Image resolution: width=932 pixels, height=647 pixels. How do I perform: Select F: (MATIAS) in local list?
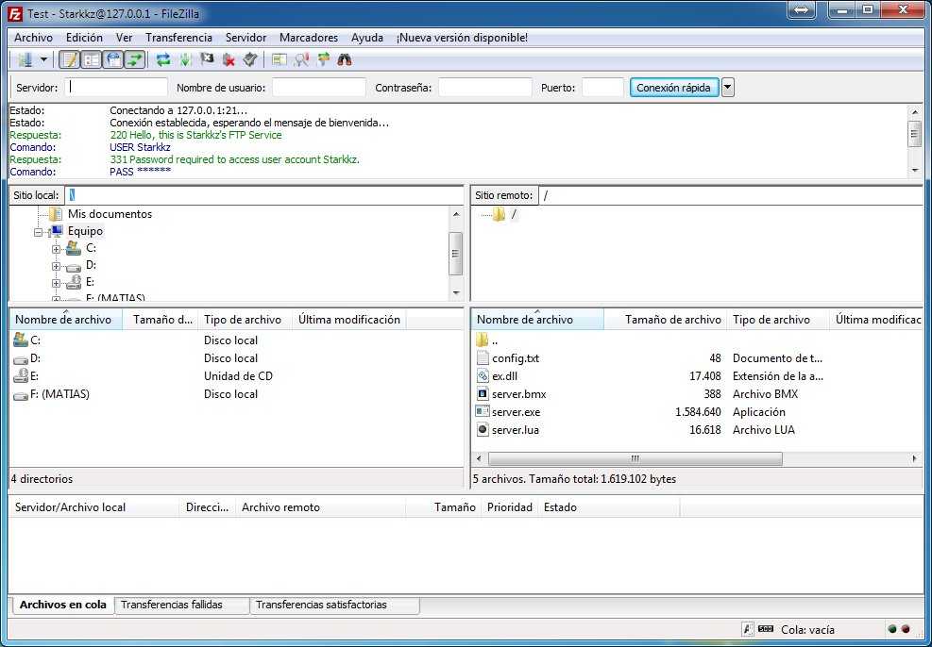click(x=51, y=393)
